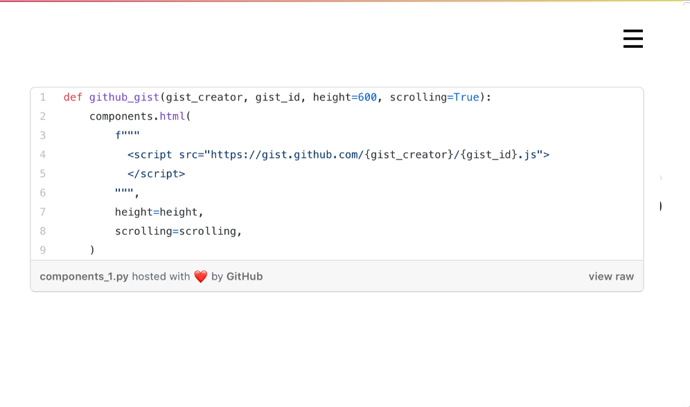Viewport: 690px width, 407px height.
Task: Select line number 7 in the gist
Action: pyautogui.click(x=43, y=212)
